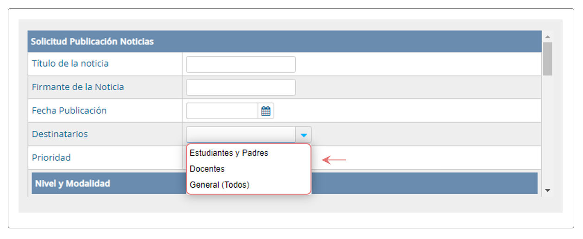Click the scrollbar down arrow

point(548,190)
